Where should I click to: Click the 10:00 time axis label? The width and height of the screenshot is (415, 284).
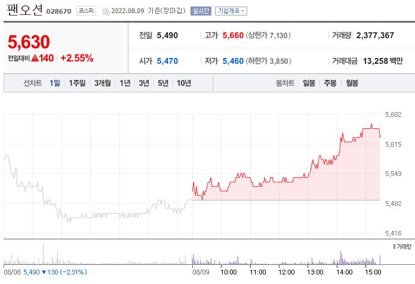[229, 272]
